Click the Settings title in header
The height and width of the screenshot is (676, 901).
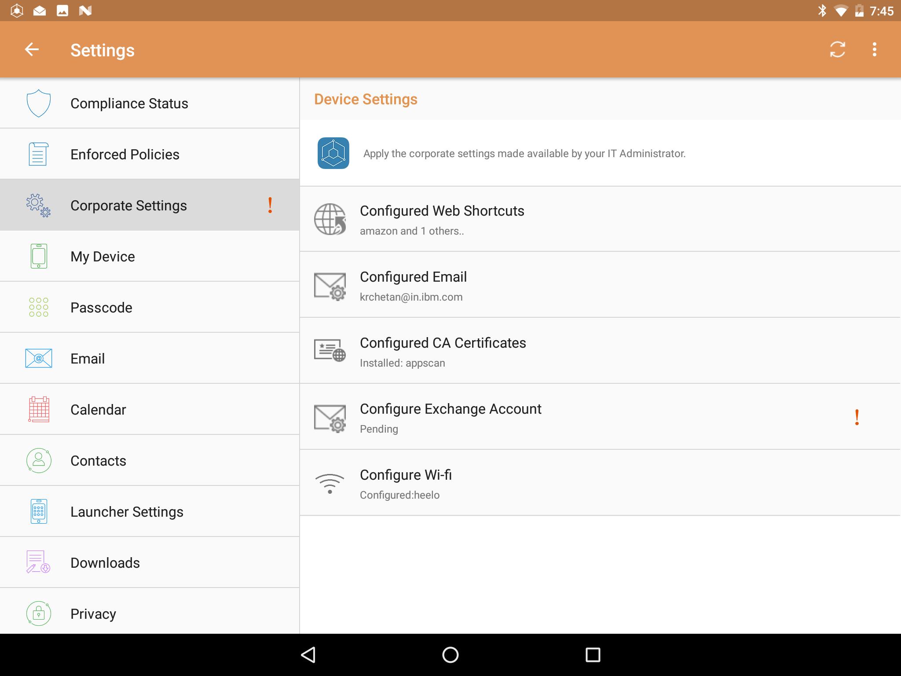103,50
